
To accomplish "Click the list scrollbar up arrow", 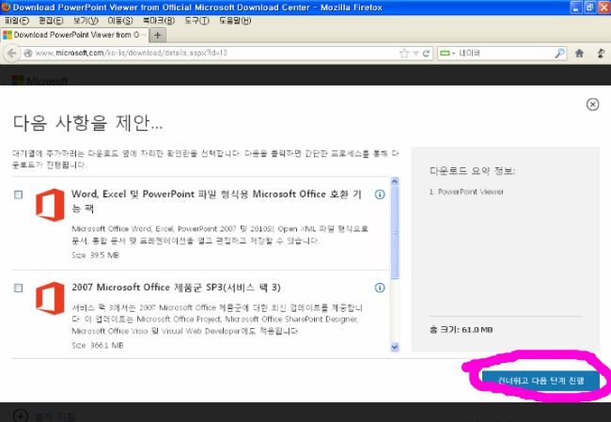I will point(395,181).
